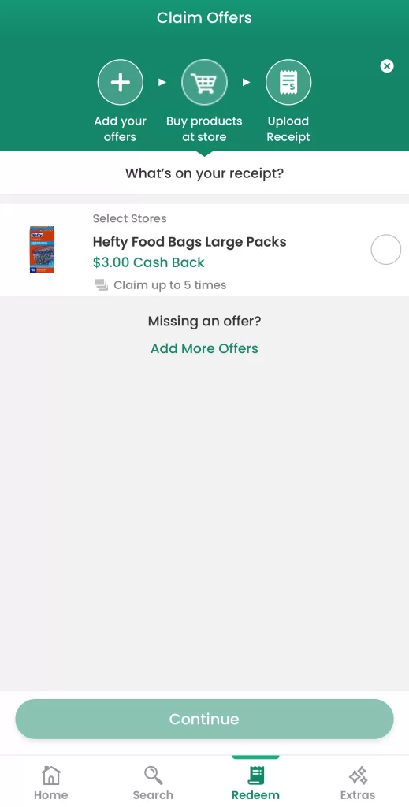Tap the plus icon for adding offers
The image size is (409, 807).
coord(121,82)
